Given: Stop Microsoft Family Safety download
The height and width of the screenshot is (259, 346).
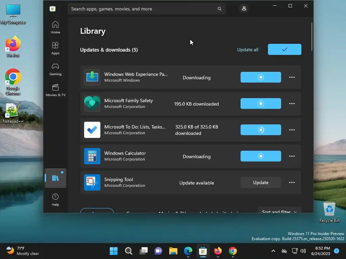Looking at the screenshot, I should point(261,104).
